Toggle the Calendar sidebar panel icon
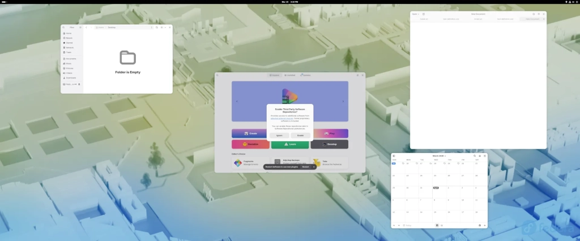 pos(394,156)
